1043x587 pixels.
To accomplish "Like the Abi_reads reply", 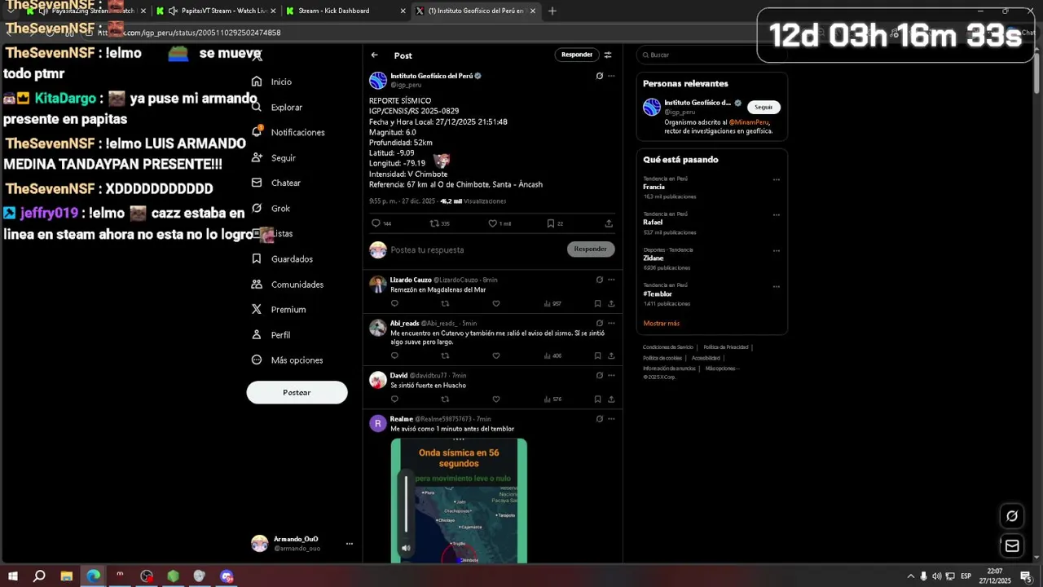I will [x=495, y=355].
